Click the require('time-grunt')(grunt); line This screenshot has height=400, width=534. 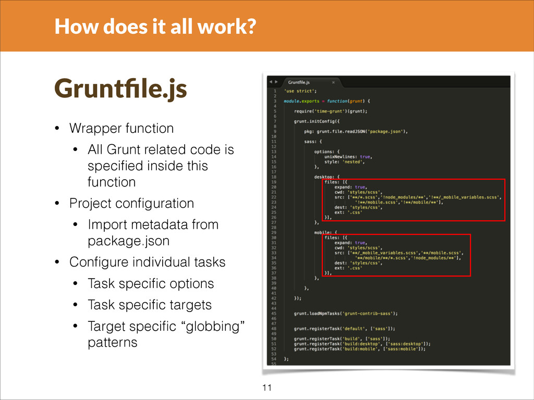pos(331,111)
